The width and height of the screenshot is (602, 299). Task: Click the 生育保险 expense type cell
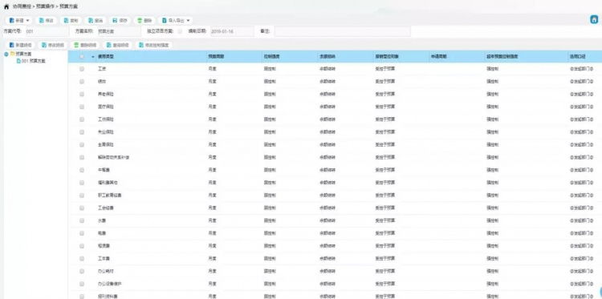pyautogui.click(x=106, y=145)
